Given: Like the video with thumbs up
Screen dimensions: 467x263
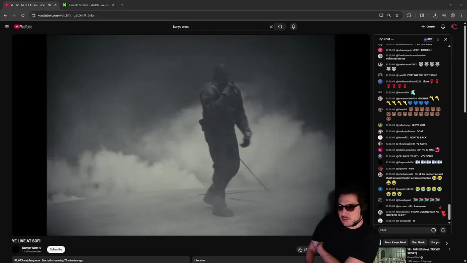Looking at the screenshot, I should (300, 249).
